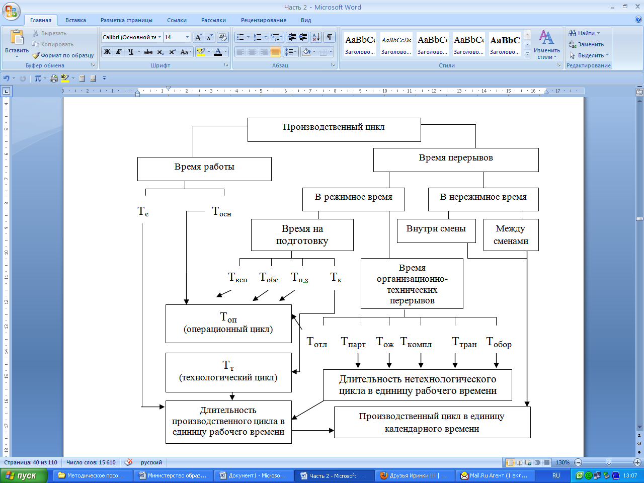This screenshot has height=483, width=644.
Task: Click the borders icon
Action: click(324, 52)
